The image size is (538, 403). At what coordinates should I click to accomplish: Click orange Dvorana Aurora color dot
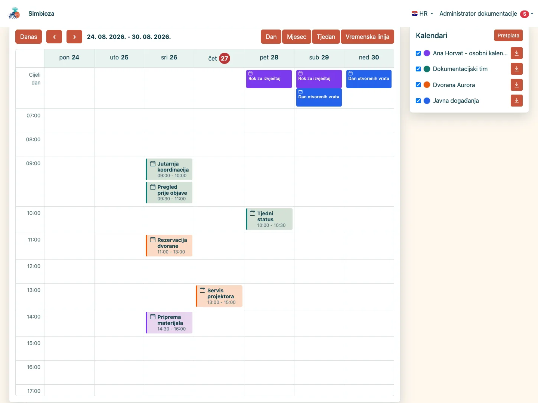pos(427,85)
